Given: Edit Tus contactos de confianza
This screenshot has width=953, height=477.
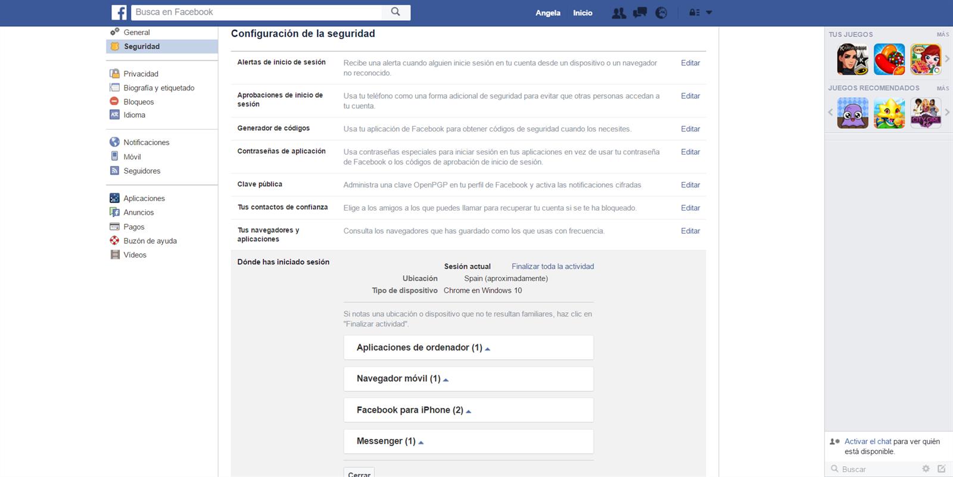Looking at the screenshot, I should pyautogui.click(x=690, y=208).
